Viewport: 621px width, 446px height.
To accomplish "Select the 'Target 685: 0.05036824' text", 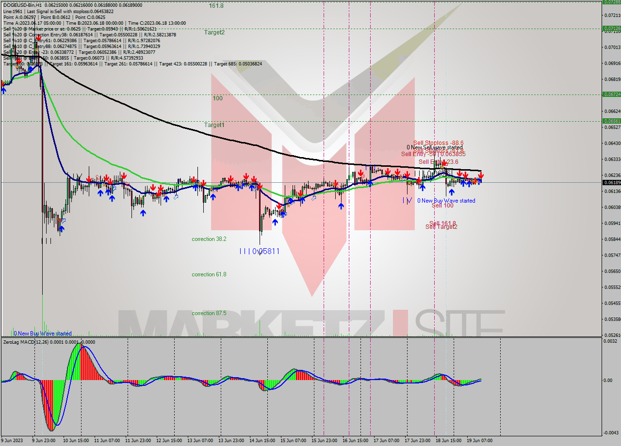I will point(238,64).
